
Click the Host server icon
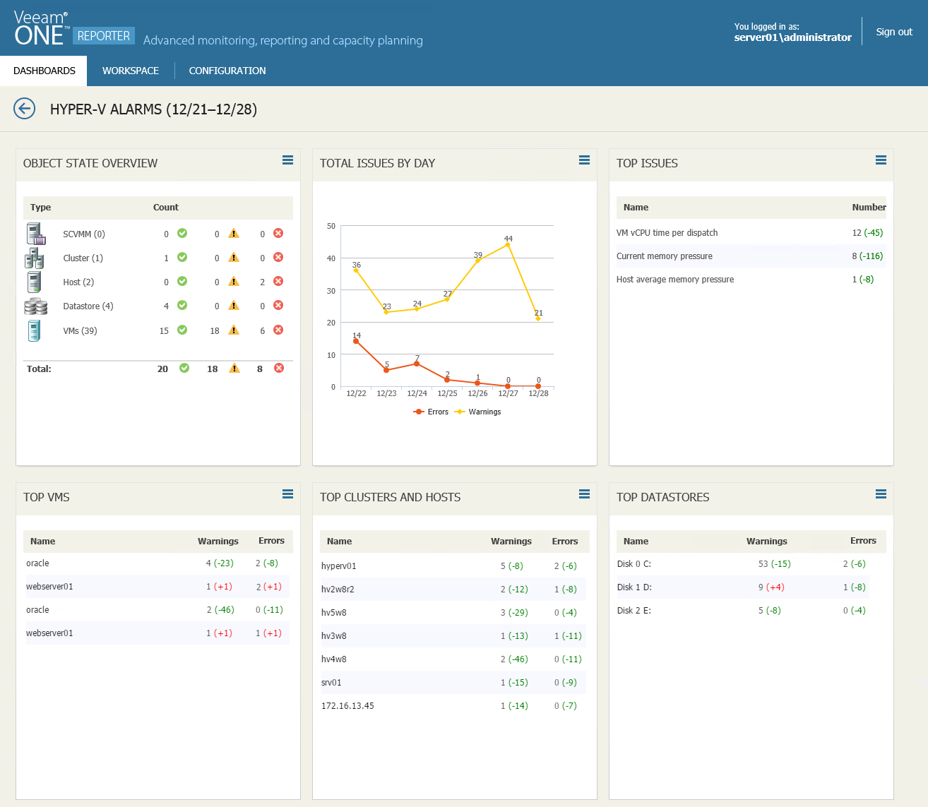click(35, 282)
